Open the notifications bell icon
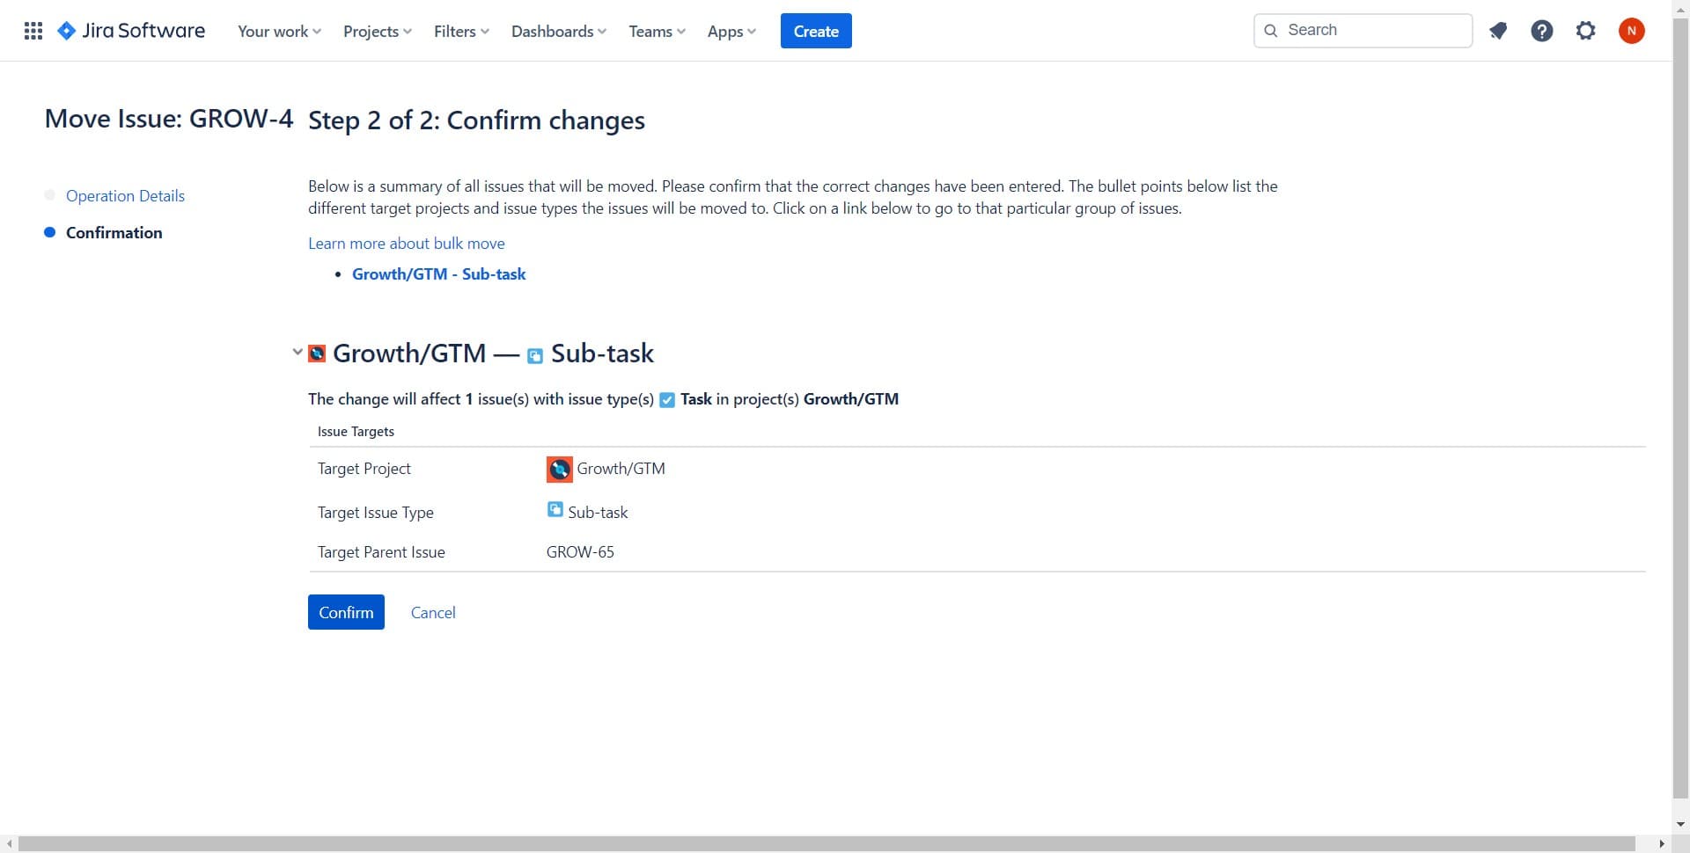The image size is (1690, 853). click(x=1498, y=31)
